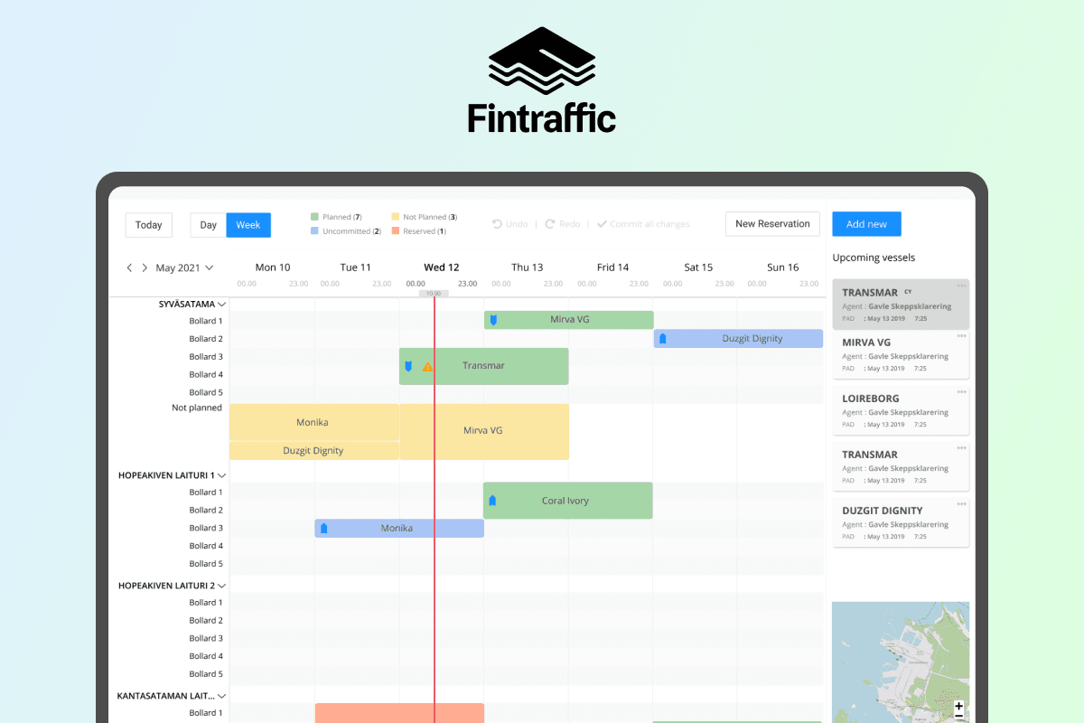Go to the previous week arrow
The image size is (1084, 723).
129,268
